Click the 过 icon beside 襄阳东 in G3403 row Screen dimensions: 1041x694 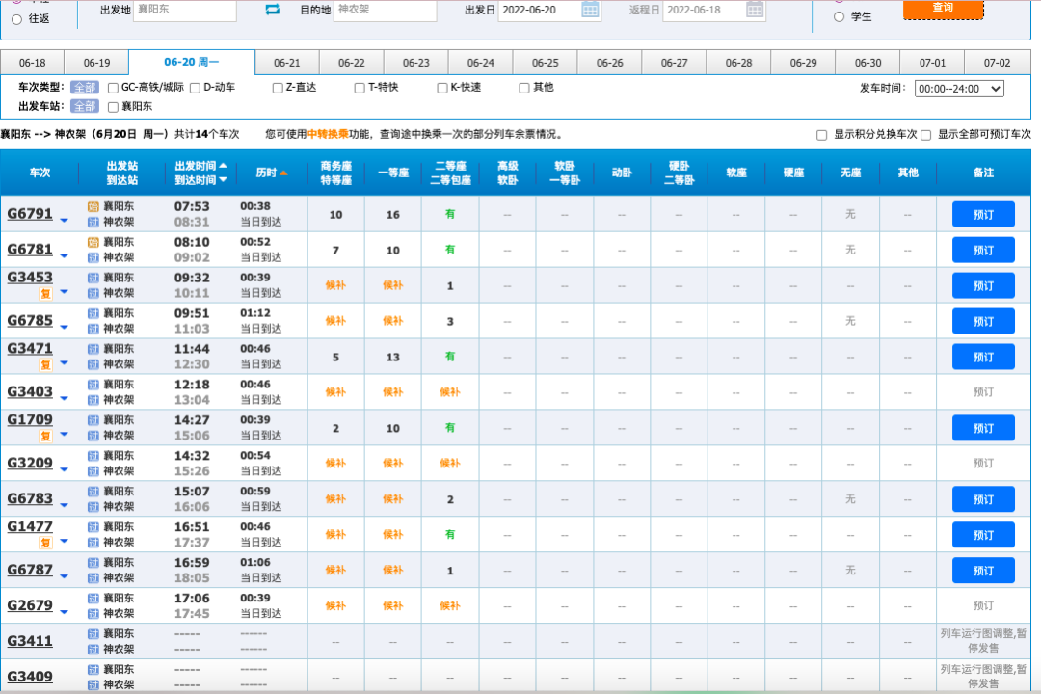pyautogui.click(x=93, y=385)
